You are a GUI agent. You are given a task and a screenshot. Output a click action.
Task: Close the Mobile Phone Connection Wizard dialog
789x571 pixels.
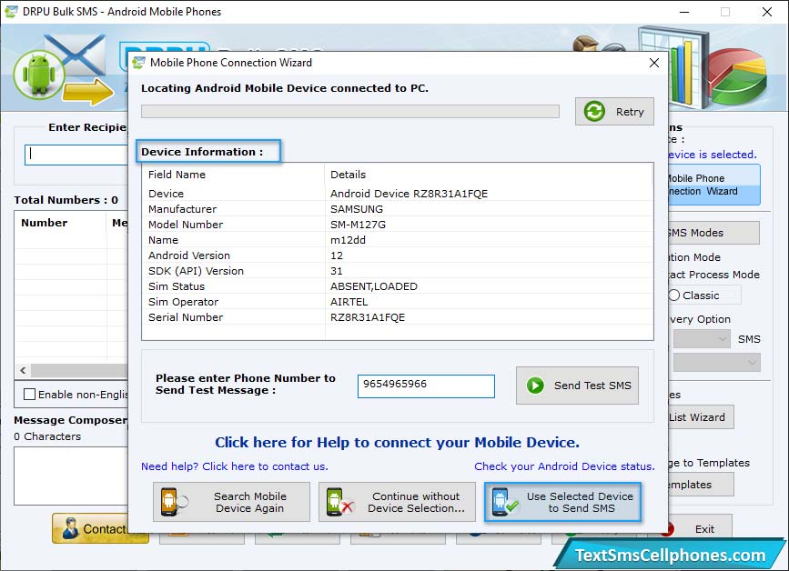(x=653, y=63)
